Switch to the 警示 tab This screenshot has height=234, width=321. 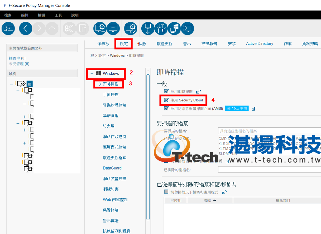[x=187, y=44]
